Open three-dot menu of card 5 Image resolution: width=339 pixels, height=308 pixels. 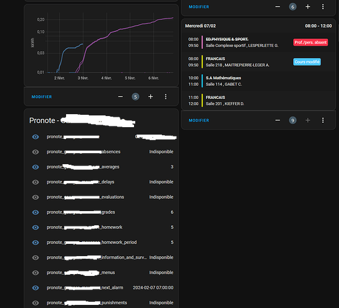tap(165, 97)
